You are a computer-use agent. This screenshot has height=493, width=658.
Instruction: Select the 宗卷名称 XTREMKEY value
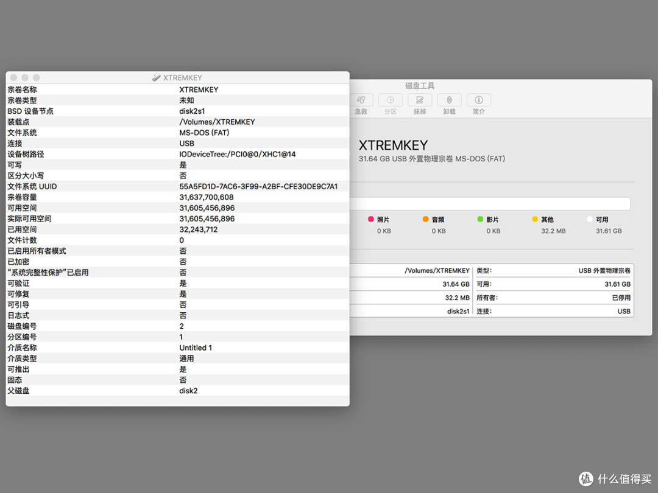coord(199,89)
